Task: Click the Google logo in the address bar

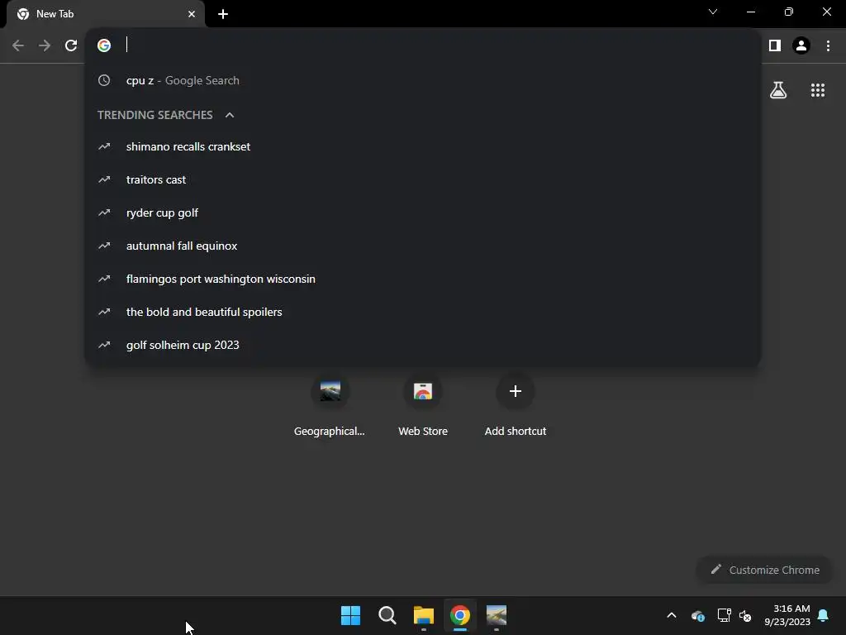Action: tap(104, 45)
